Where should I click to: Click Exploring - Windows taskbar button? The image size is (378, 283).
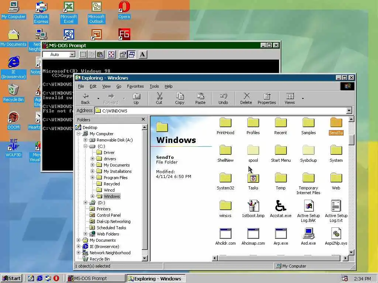point(156,279)
